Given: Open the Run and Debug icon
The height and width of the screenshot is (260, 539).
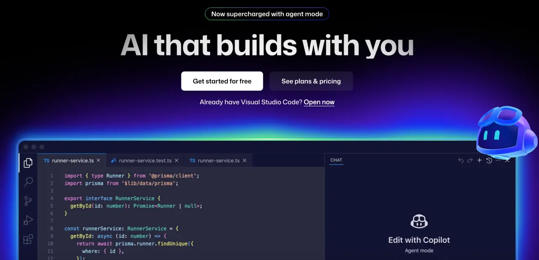Looking at the screenshot, I should (28, 220).
